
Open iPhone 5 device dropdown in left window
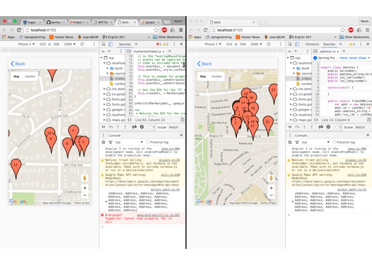click(26, 44)
